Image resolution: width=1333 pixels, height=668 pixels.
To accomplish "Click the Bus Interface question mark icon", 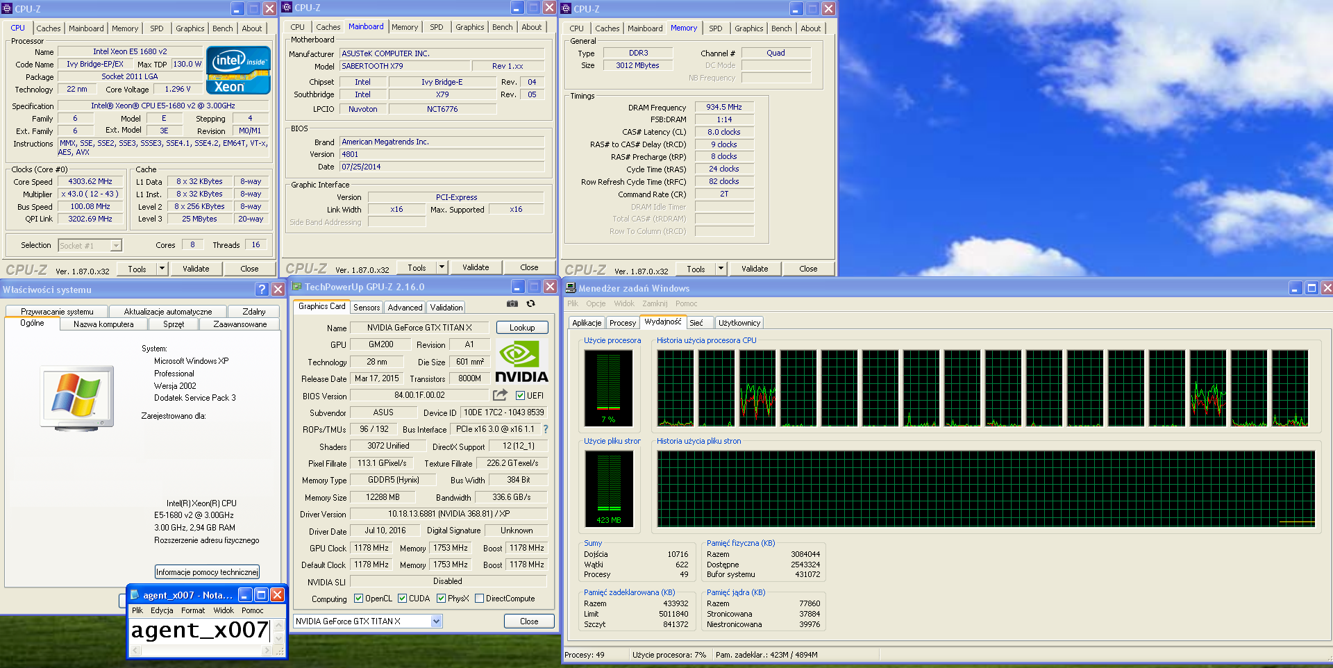I will pos(545,429).
